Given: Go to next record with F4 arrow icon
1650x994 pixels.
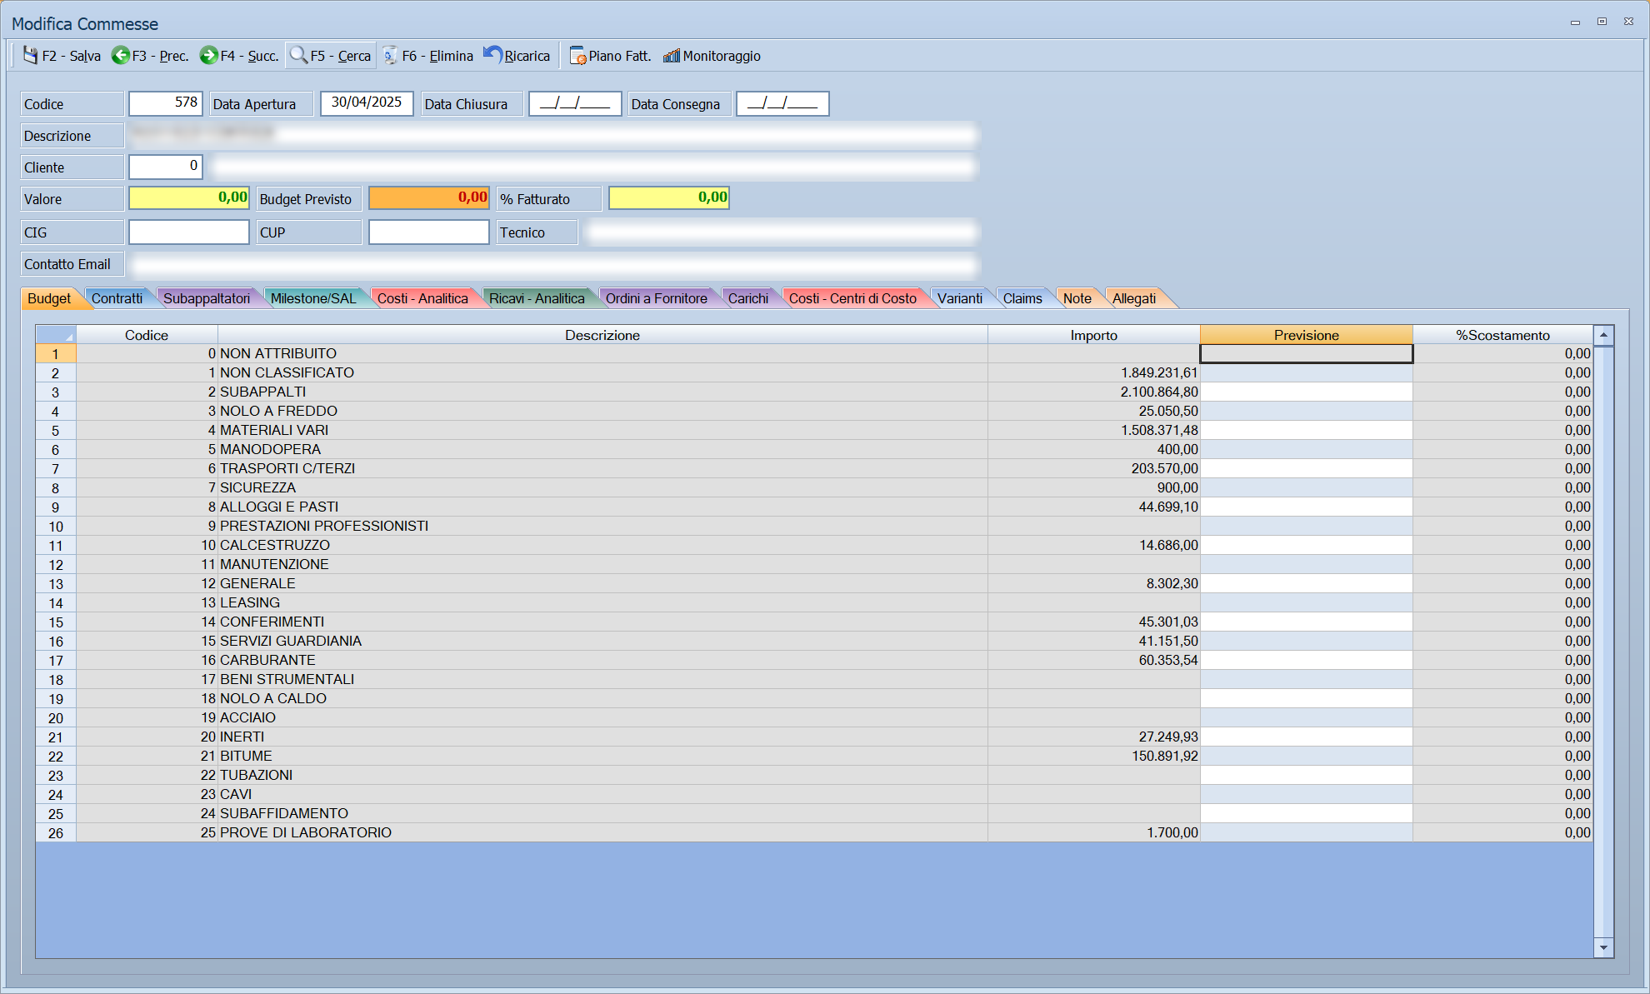Looking at the screenshot, I should (208, 55).
